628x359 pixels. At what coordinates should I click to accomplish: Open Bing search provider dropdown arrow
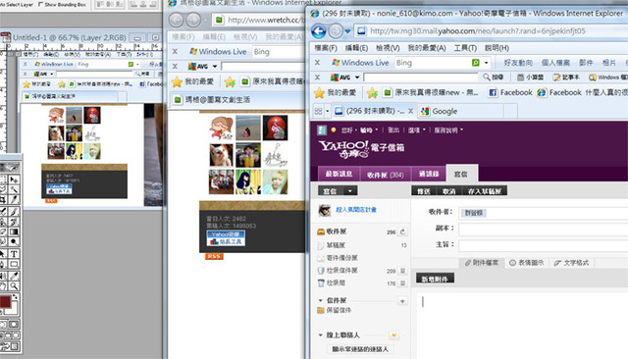click(x=486, y=63)
